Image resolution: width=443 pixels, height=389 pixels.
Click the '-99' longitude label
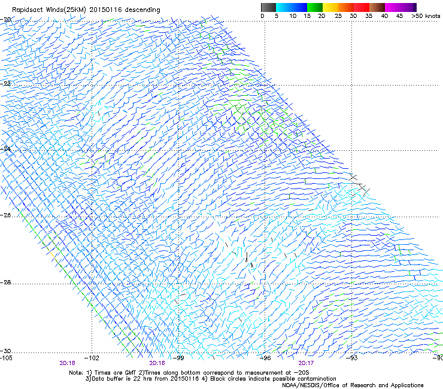pos(178,358)
